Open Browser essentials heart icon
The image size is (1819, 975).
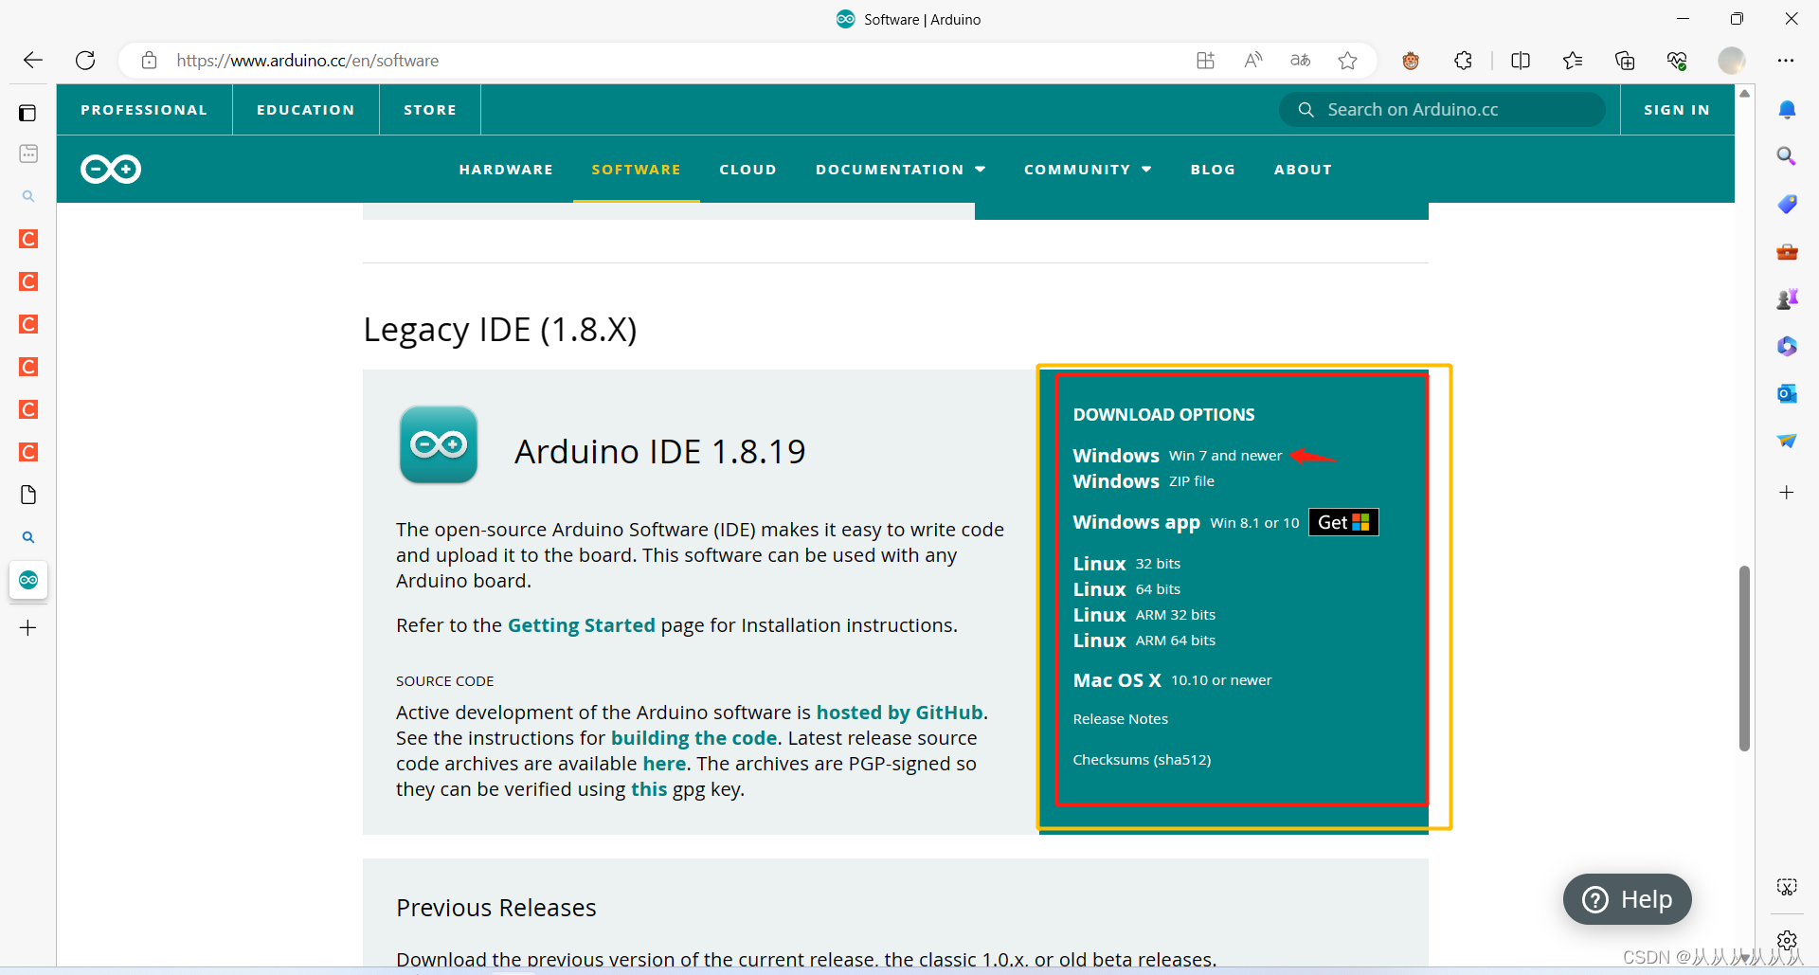click(x=1677, y=60)
